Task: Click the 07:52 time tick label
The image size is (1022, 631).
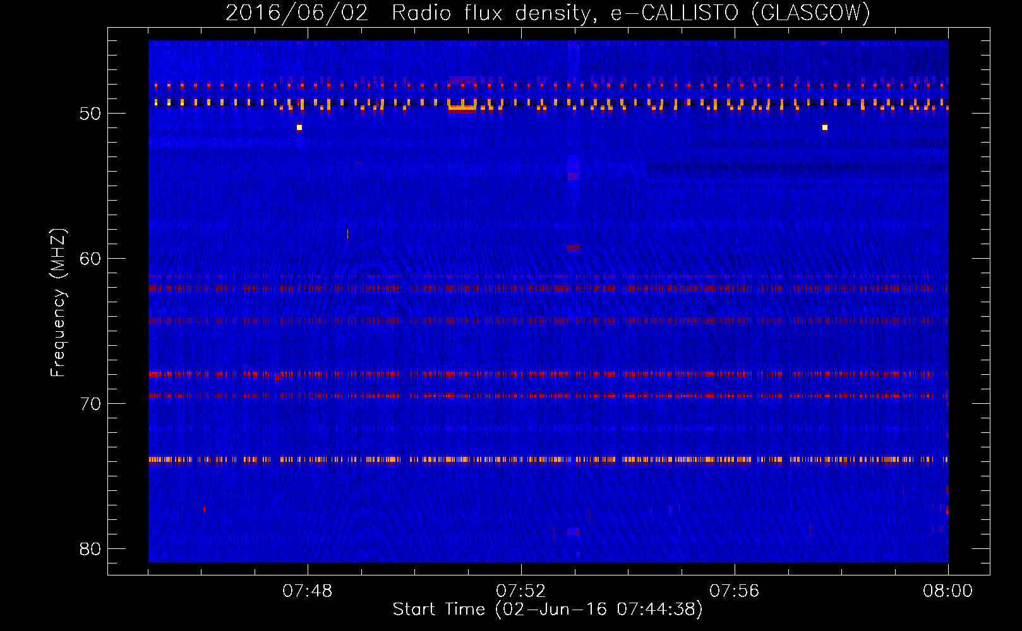Action: (x=521, y=591)
